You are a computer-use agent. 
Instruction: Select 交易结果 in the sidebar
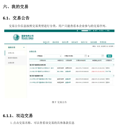(x=11, y=63)
